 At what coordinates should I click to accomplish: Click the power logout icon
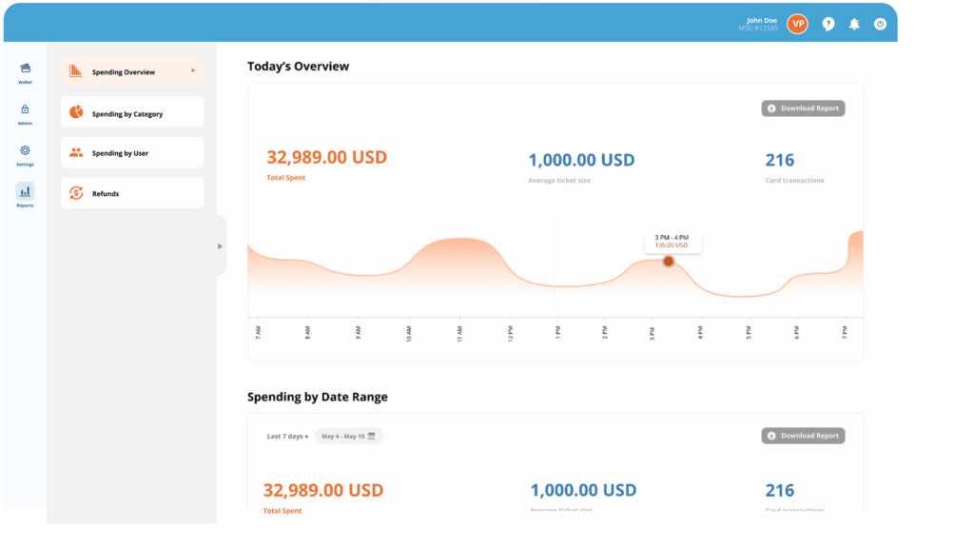880,24
